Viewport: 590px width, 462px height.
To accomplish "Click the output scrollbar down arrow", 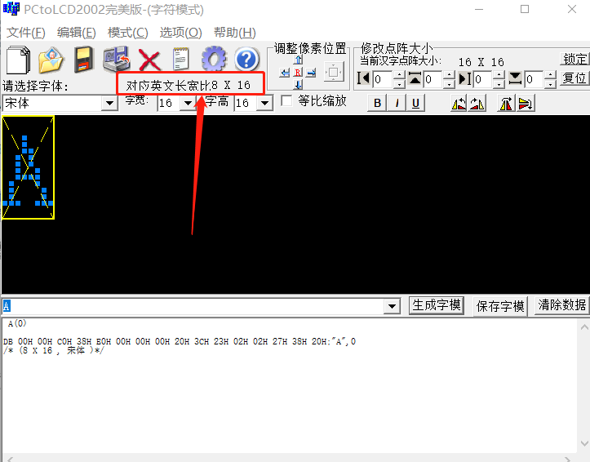I will [584, 443].
